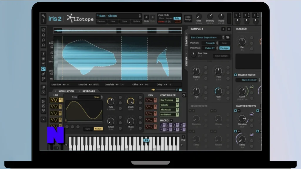Open the Bass - Gloom preset dropdown
This screenshot has height=169, width=301.
[119, 16]
